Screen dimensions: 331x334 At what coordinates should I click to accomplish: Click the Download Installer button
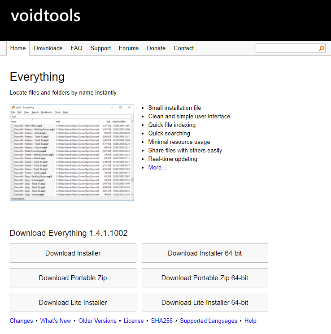tap(73, 253)
